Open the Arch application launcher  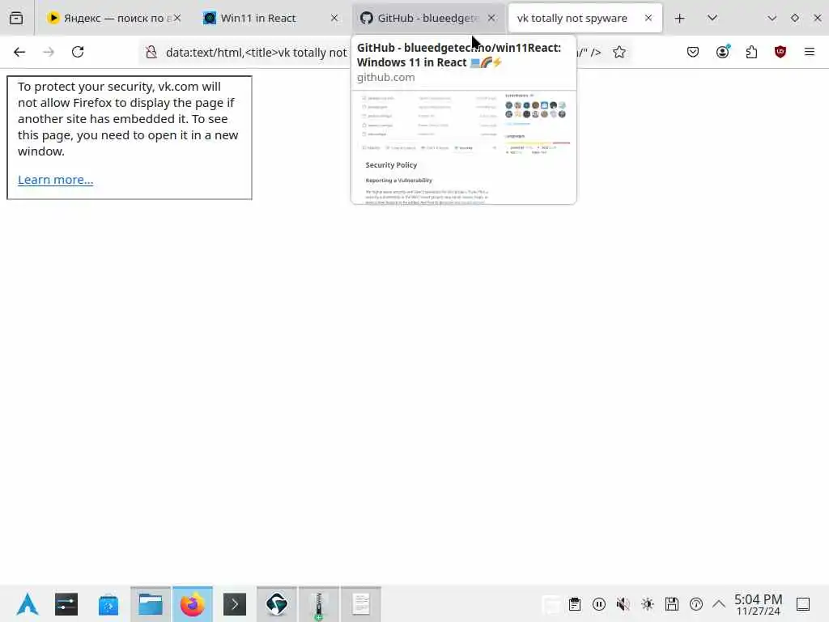point(28,604)
